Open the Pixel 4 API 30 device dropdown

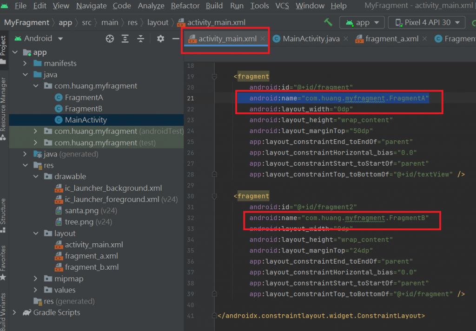(427, 22)
